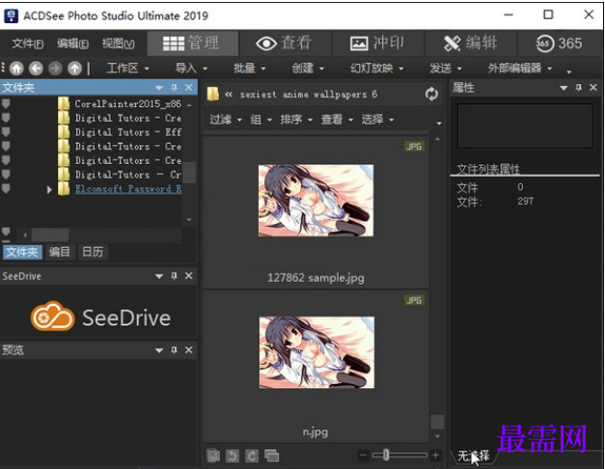This screenshot has width=605, height=469.
Task: Close the SeeDrive panel
Action: 189,276
